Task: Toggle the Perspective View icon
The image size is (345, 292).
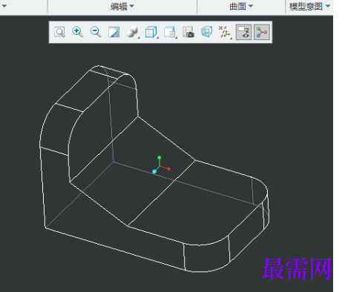Action: click(x=207, y=32)
